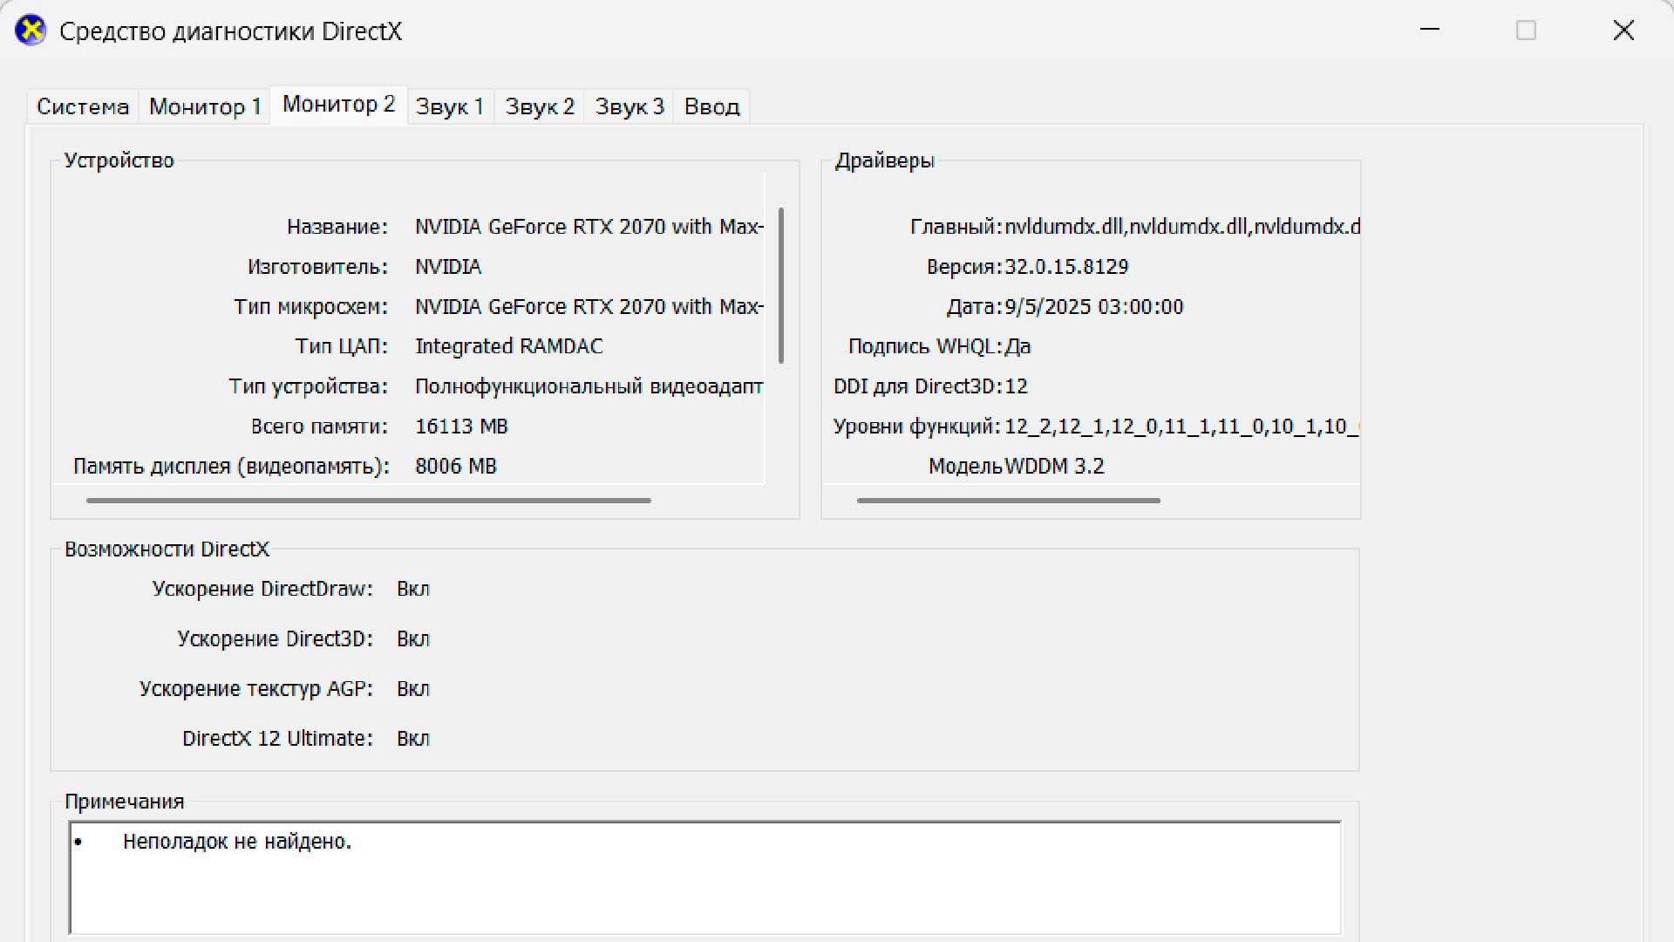Image resolution: width=1674 pixels, height=942 pixels.
Task: Click the vertical scrollbar in the device info panel
Action: (780, 283)
